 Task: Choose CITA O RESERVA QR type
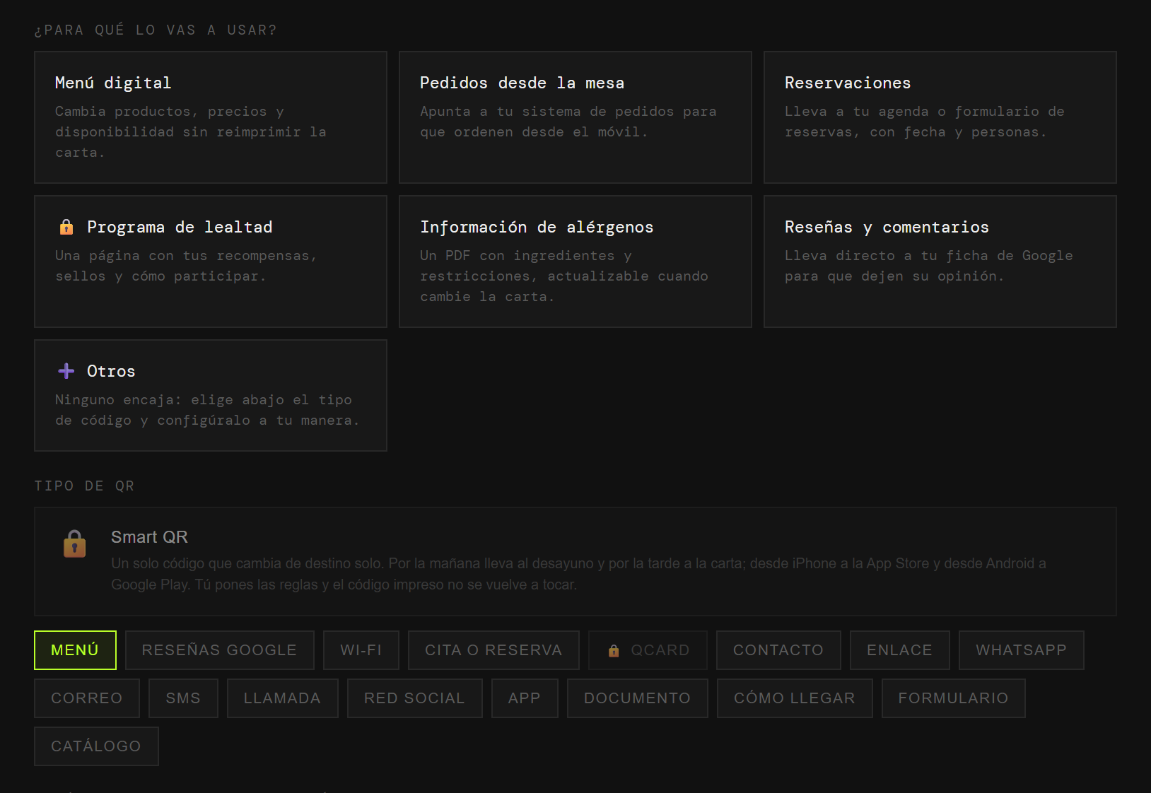pos(493,650)
